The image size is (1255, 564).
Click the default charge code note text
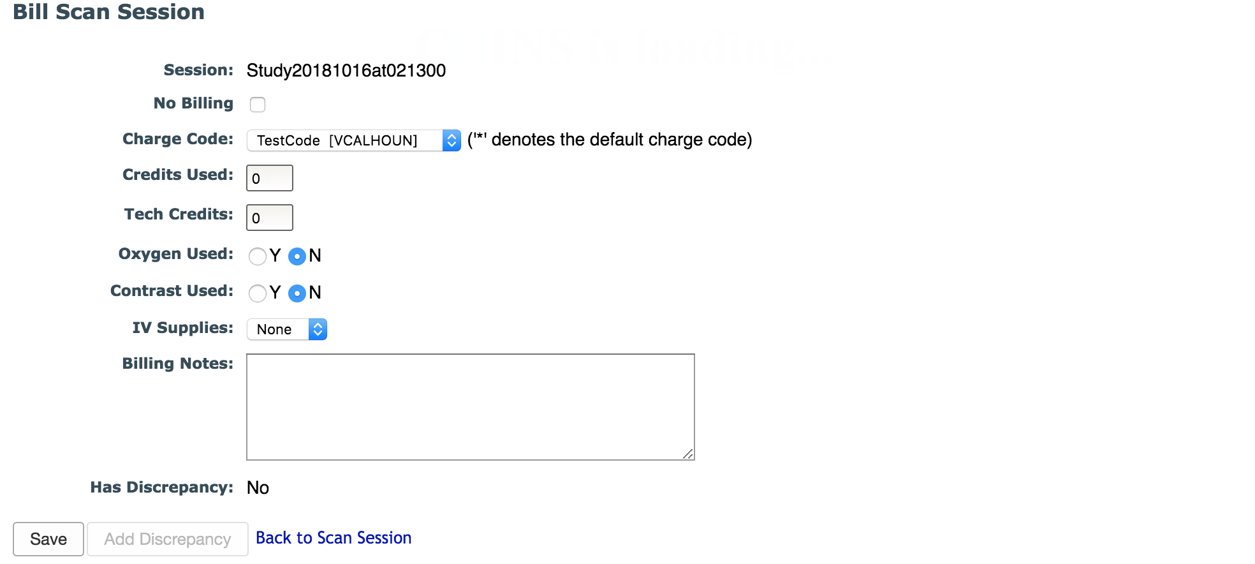click(x=610, y=140)
